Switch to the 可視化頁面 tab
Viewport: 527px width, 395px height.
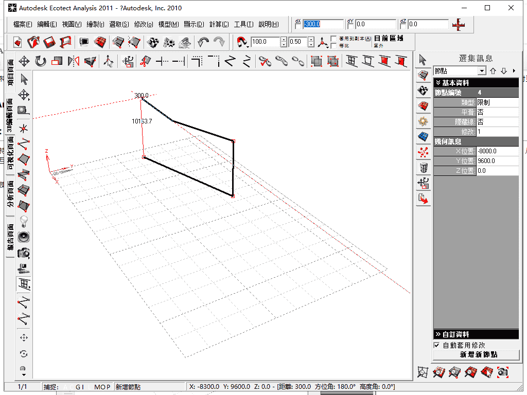[10, 153]
